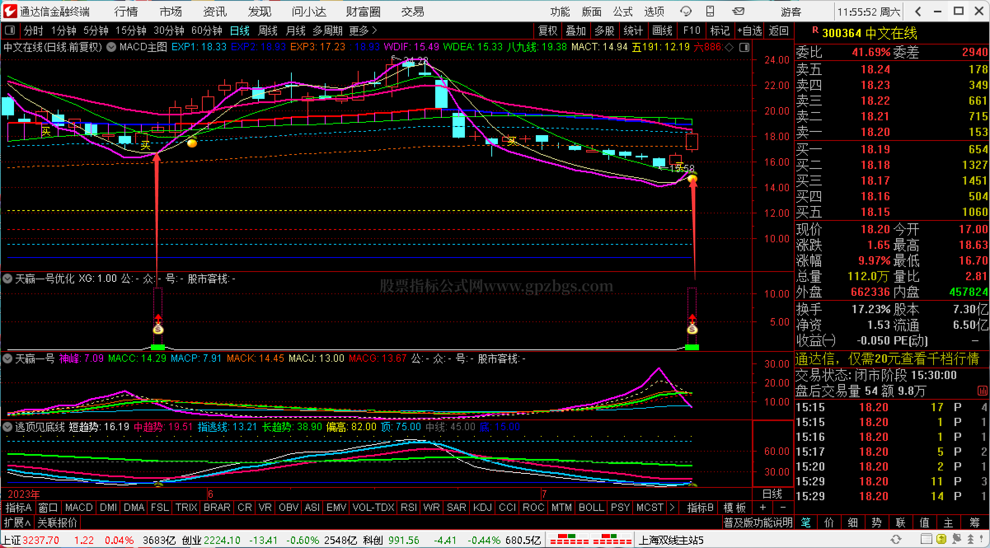The image size is (990, 548).
Task: Click the status bar refresh arrows icon
Action: point(896,539)
